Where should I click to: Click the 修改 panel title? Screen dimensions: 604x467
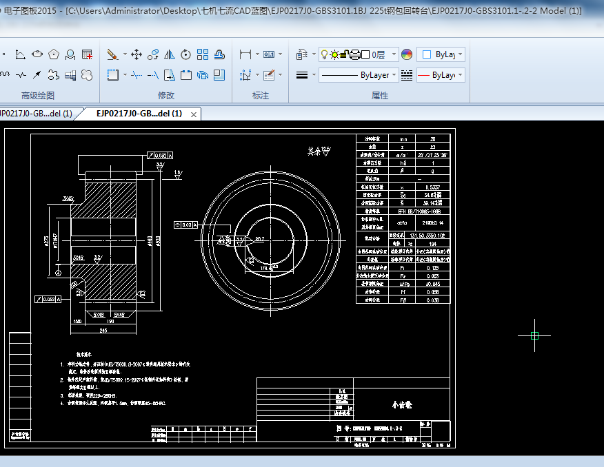click(166, 96)
